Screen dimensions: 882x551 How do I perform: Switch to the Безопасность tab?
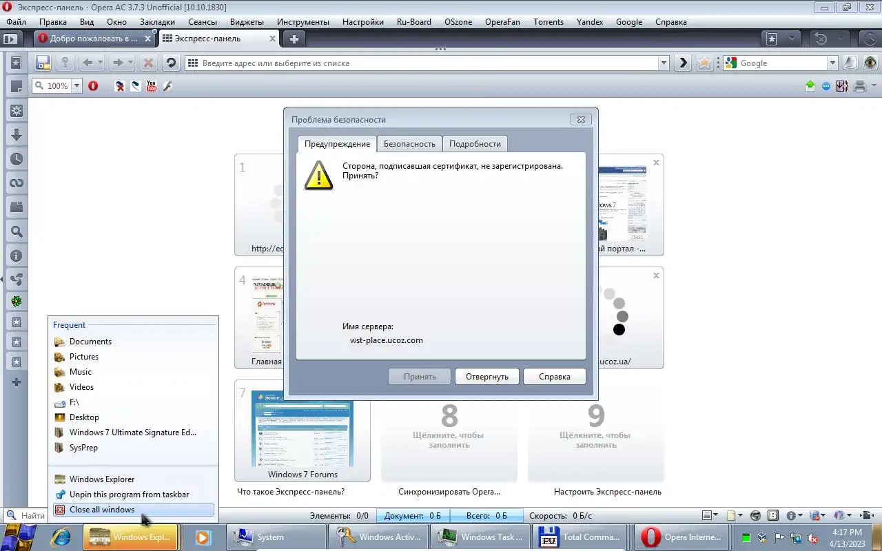click(x=409, y=143)
